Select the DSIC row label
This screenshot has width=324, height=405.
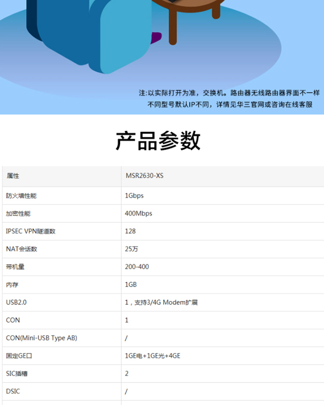(13, 391)
